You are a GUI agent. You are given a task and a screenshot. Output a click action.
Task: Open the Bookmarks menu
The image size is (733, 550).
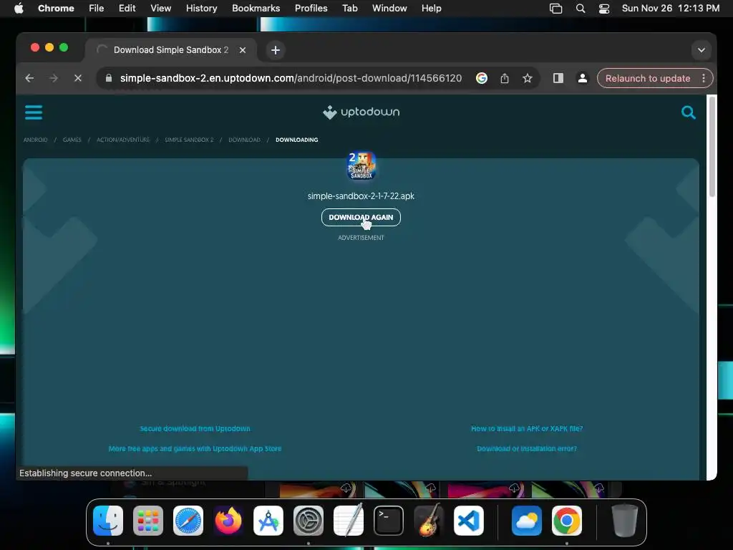256,9
